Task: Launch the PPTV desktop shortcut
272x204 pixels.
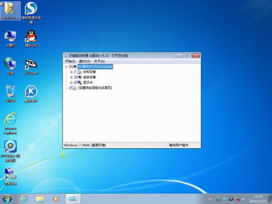Action: (x=10, y=148)
